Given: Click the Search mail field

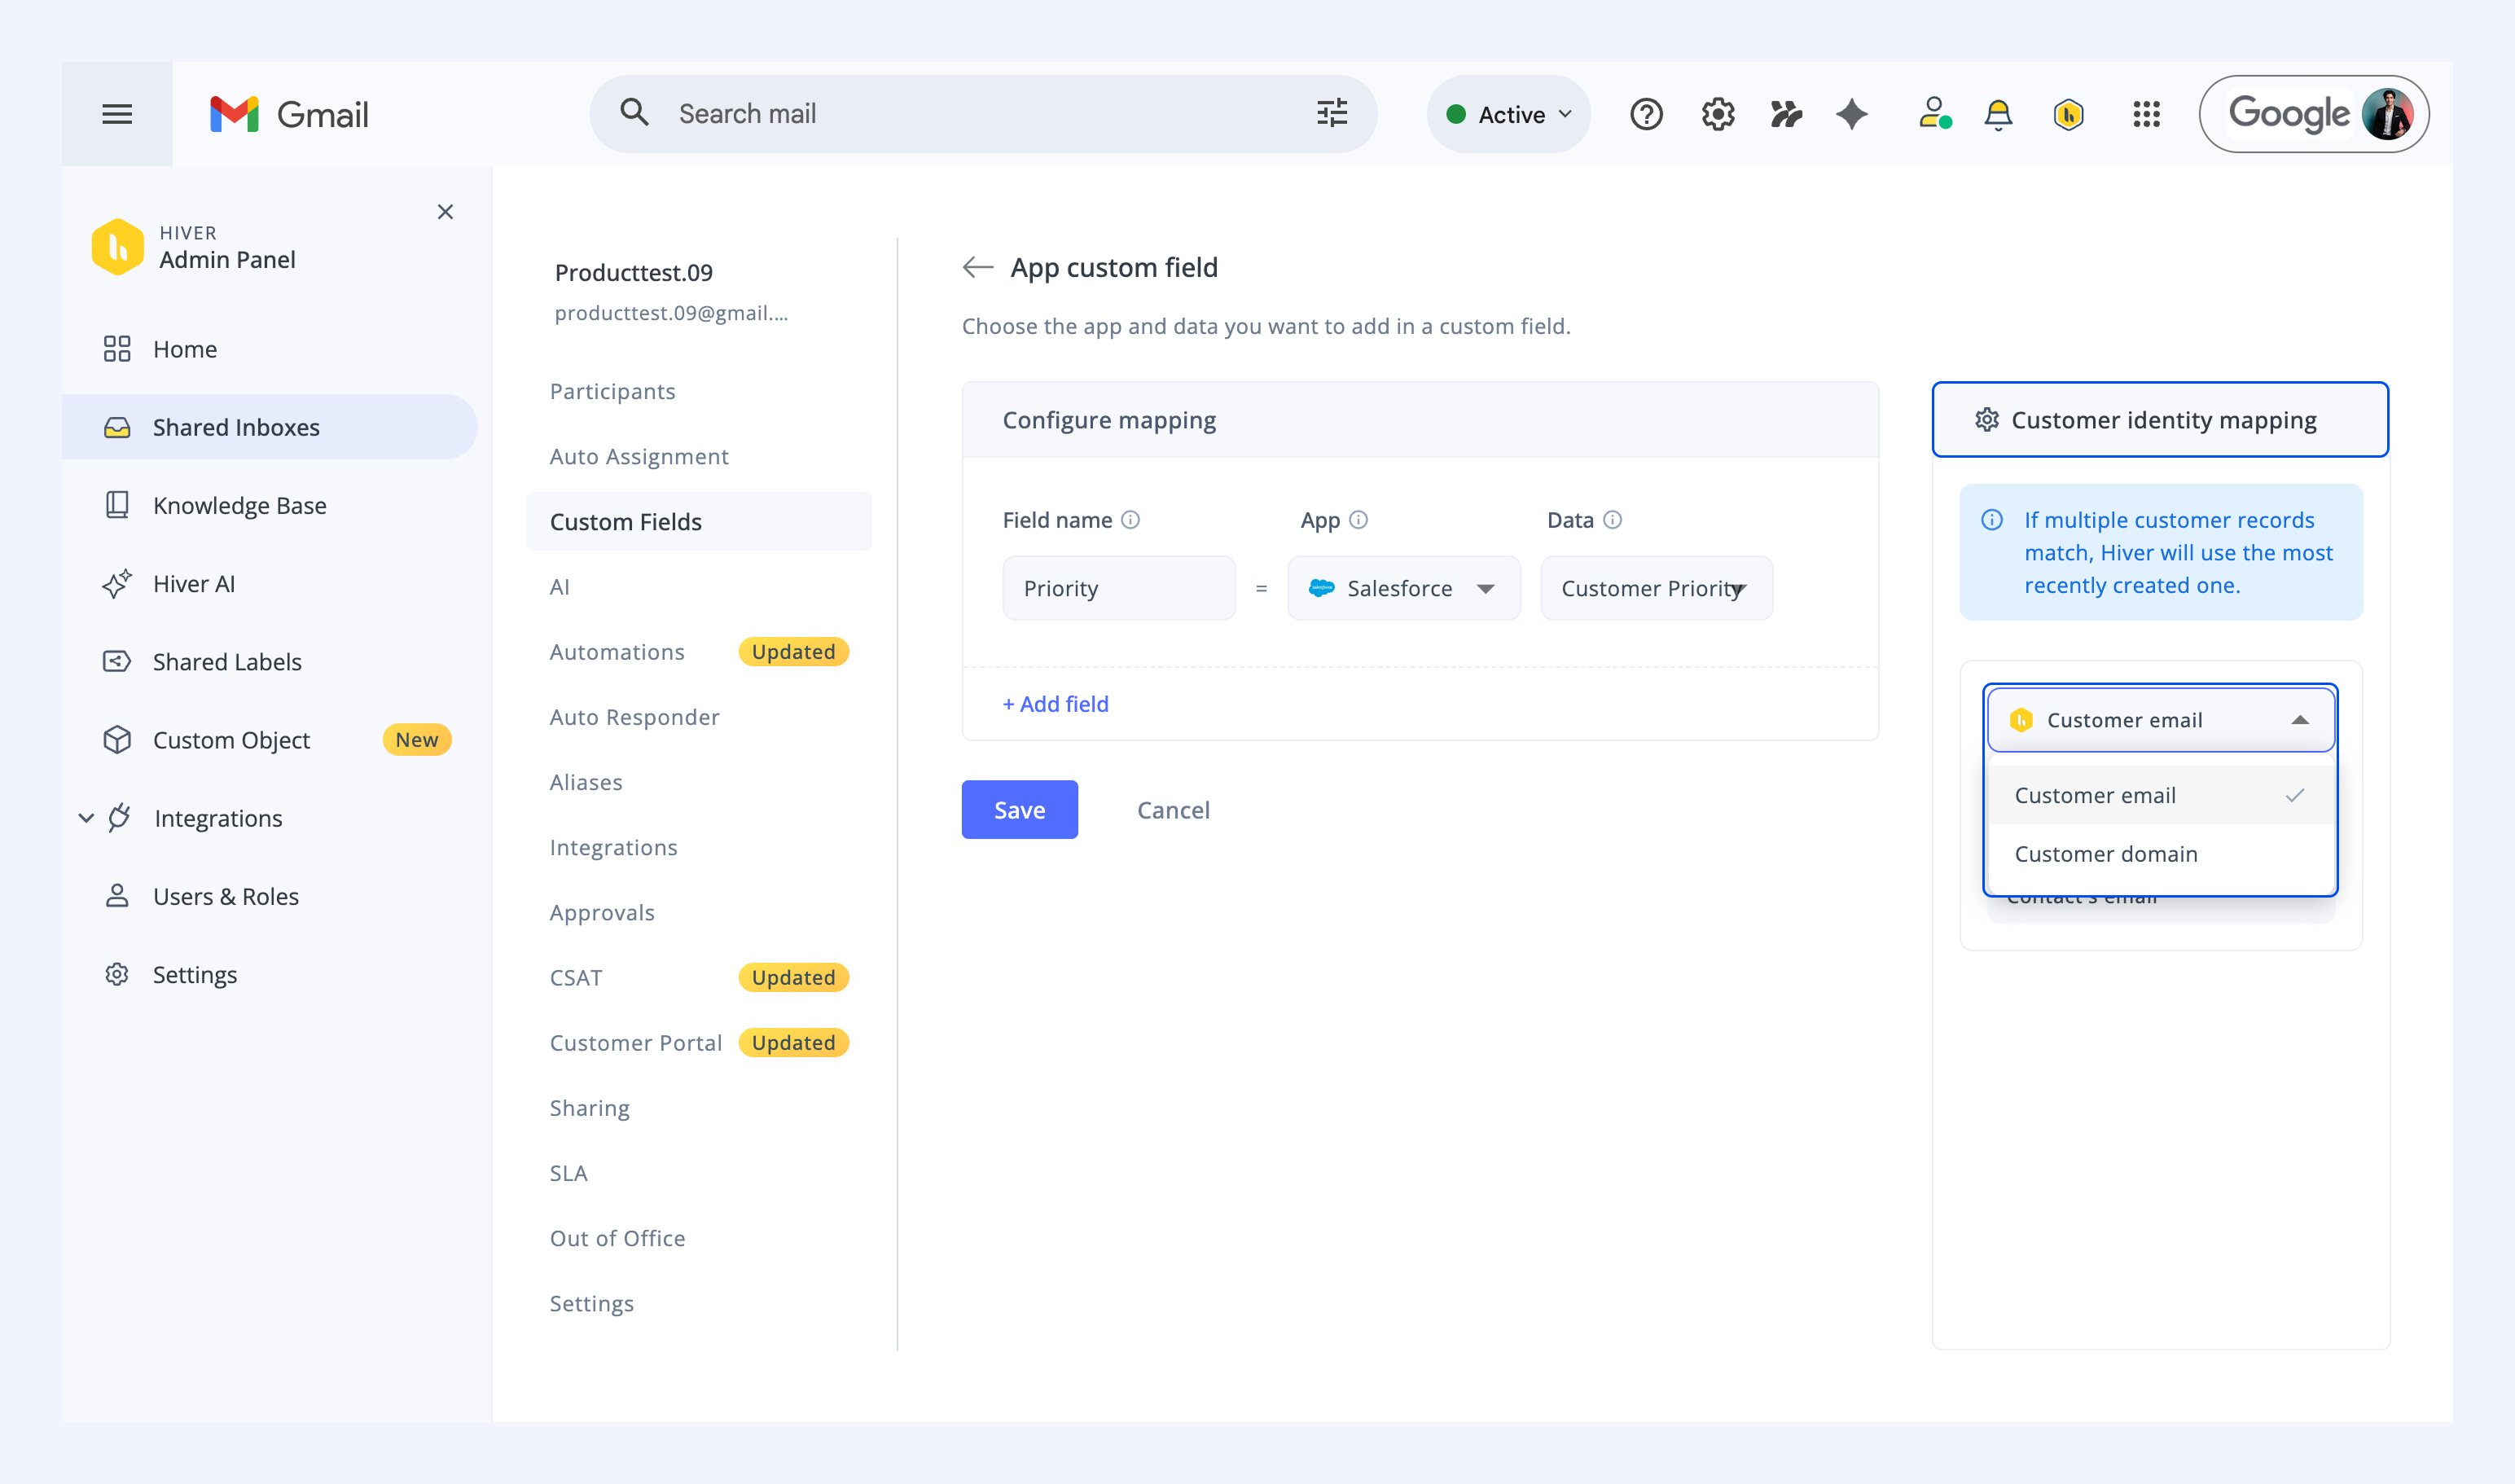Looking at the screenshot, I should pos(984,114).
